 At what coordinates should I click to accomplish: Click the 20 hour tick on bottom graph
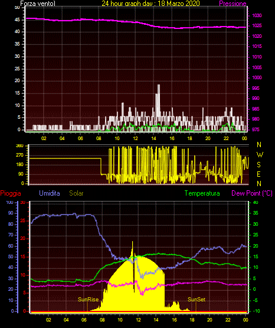click(209, 320)
